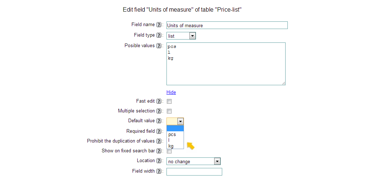Toggle the Show on fixed search bar checkbox
The height and width of the screenshot is (177, 365).
pyautogui.click(x=169, y=151)
